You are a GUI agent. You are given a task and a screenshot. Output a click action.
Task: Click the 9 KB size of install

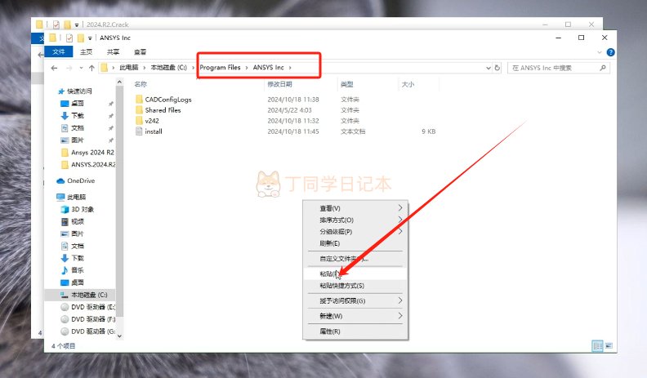click(429, 131)
